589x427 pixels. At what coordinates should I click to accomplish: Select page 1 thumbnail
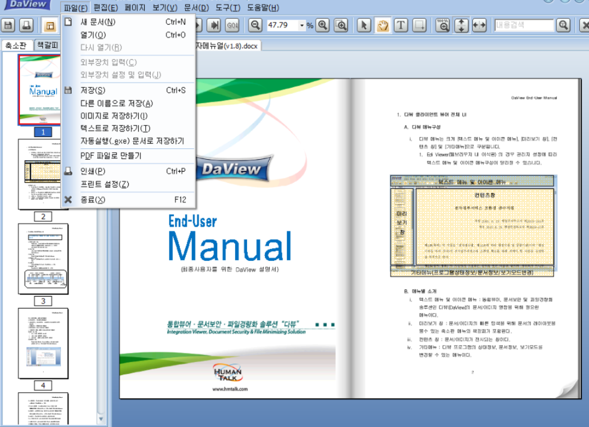tap(39, 90)
